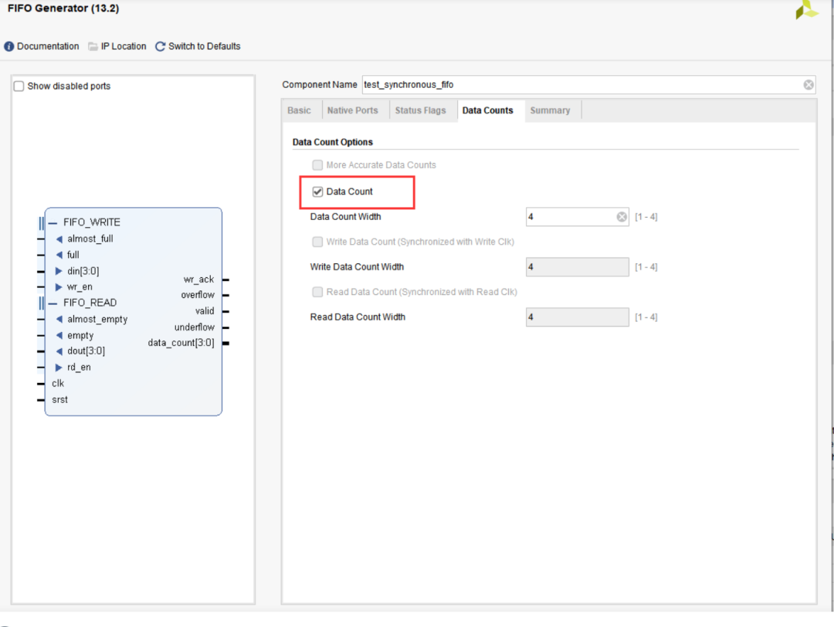Click the Switch to Defaults refresh icon
Viewport: 834px width, 627px height.
click(x=161, y=46)
